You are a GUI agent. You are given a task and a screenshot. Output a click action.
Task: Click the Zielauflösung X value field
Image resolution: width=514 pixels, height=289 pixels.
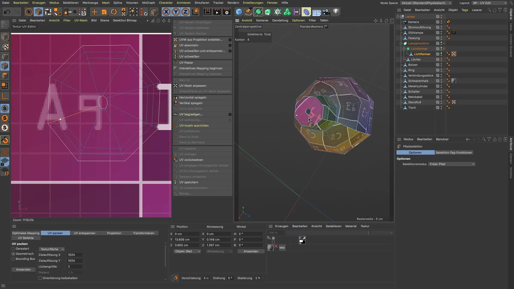click(x=75, y=255)
